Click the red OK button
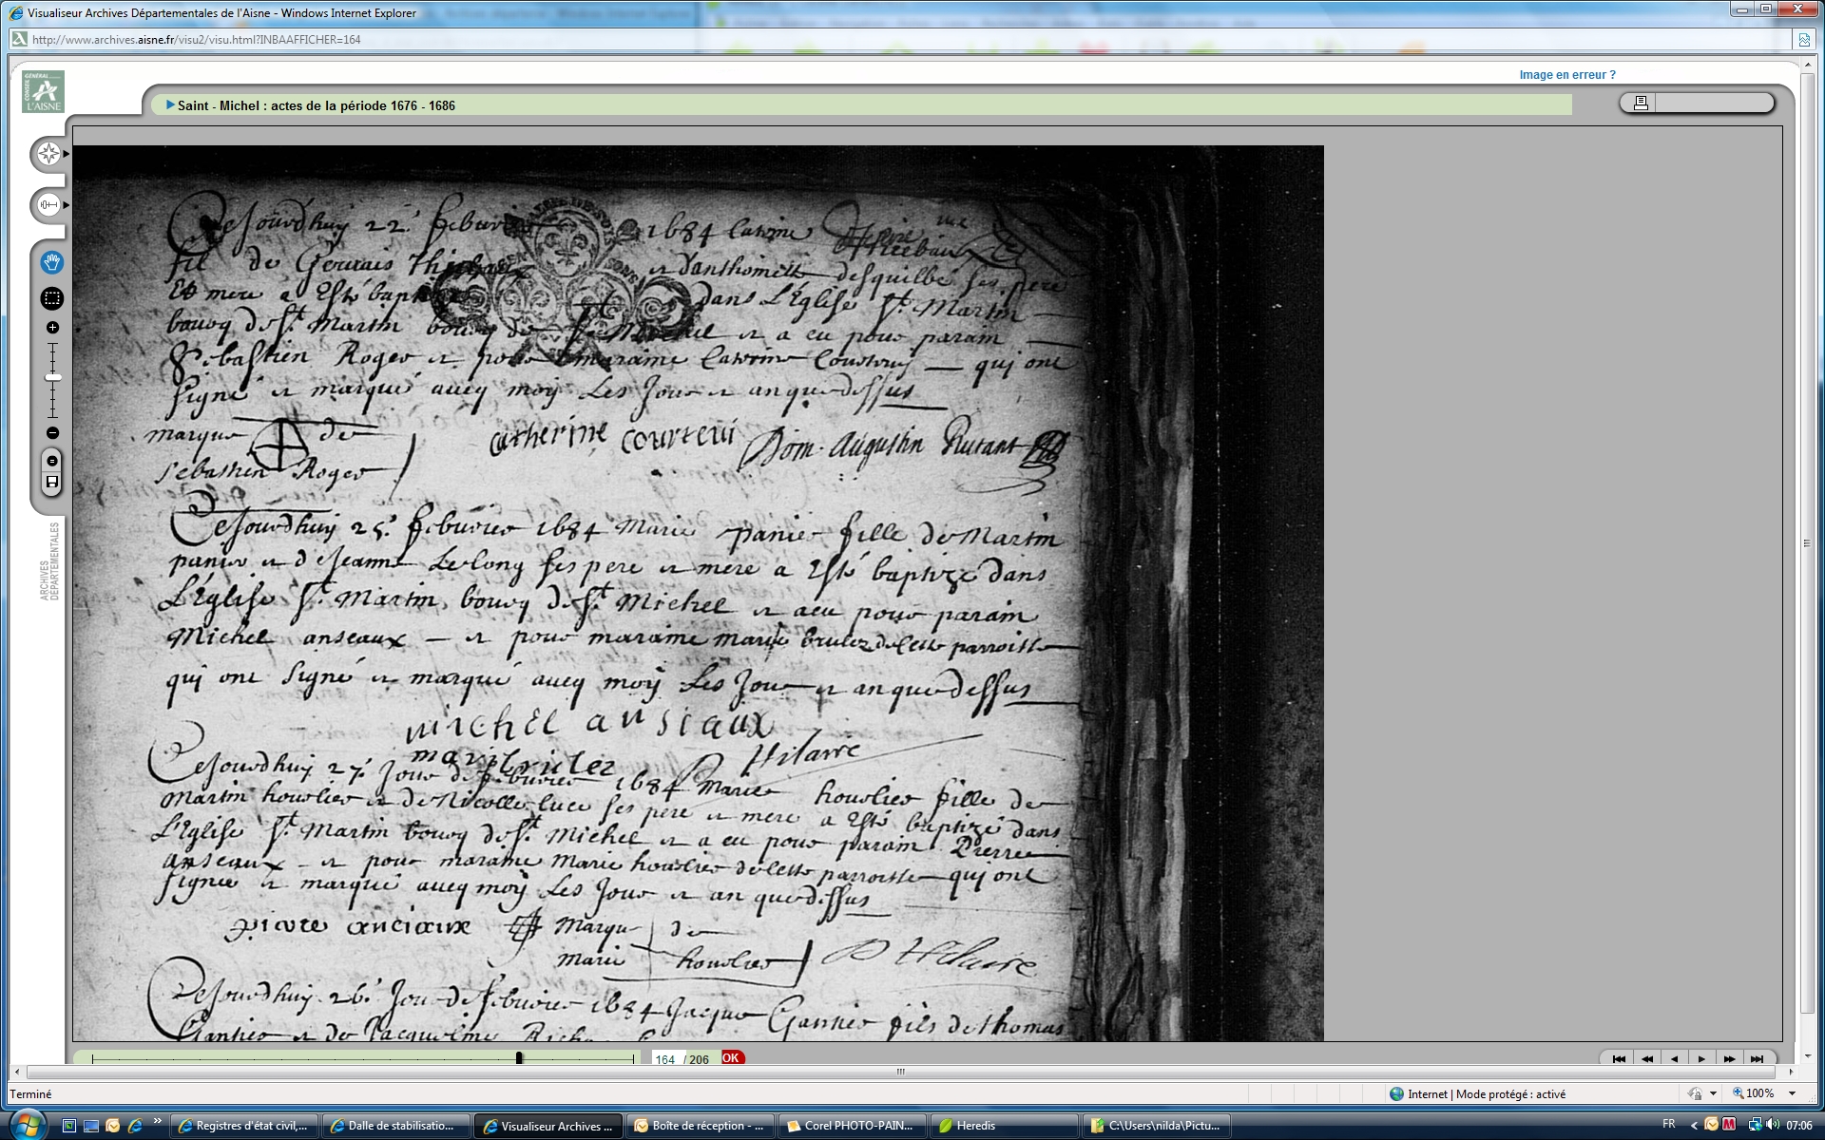Image resolution: width=1825 pixels, height=1140 pixels. tap(731, 1057)
